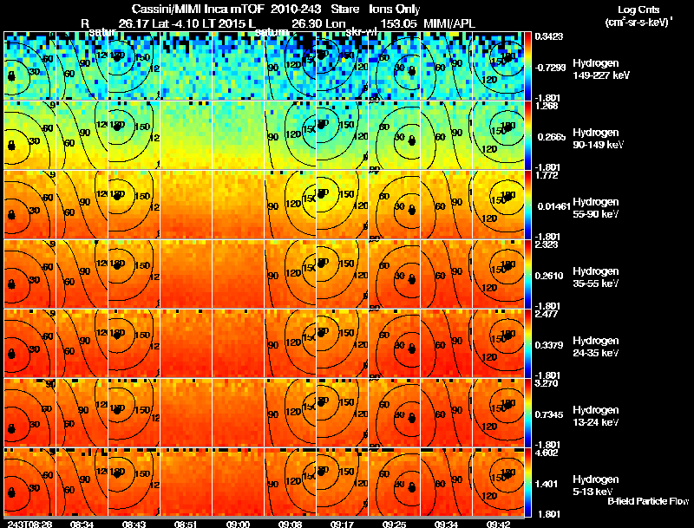The image size is (694, 528).
Task: Click the '1.268' color scale maximum
Action: 547,106
